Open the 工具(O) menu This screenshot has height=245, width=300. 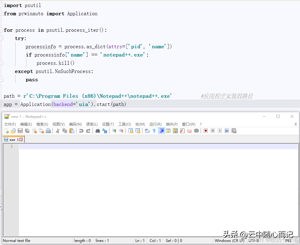click(x=125, y=124)
